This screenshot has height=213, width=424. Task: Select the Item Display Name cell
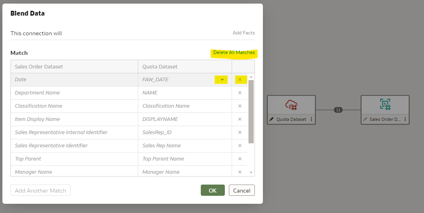tap(75, 119)
